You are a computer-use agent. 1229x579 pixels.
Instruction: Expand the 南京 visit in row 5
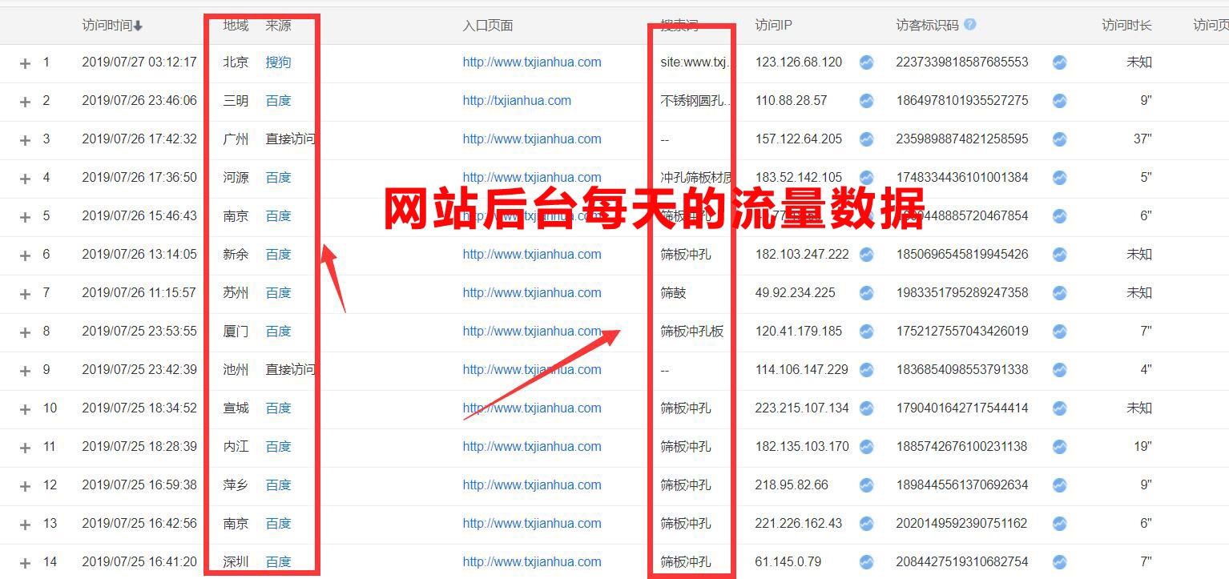[x=26, y=216]
